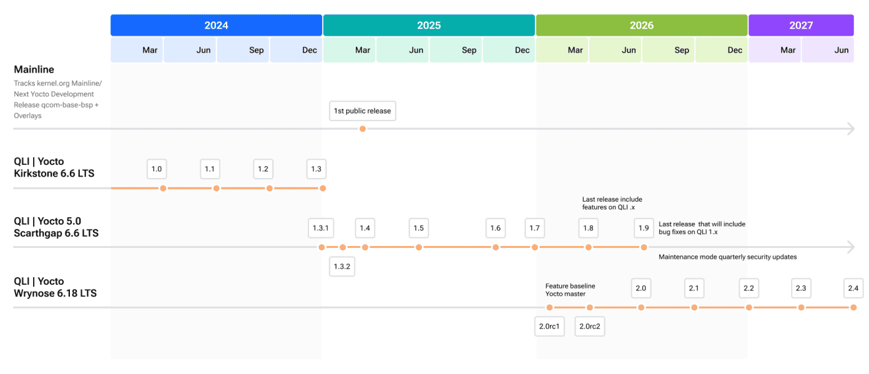Screen dimensions: 869x374
Task: Select the purple 2027 year header
Action: [801, 26]
